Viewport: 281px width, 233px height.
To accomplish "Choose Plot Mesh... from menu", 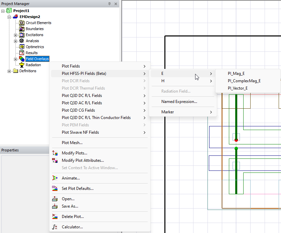I will point(100,143).
